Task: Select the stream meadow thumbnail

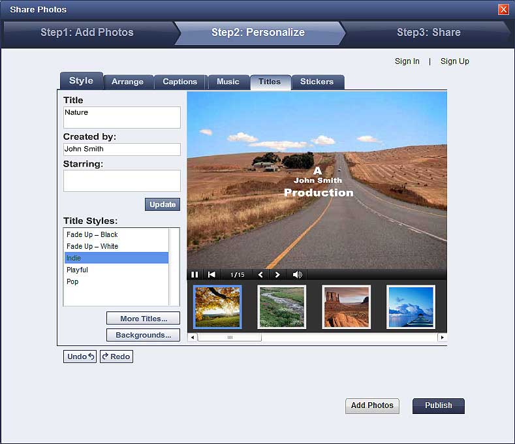Action: [x=282, y=307]
